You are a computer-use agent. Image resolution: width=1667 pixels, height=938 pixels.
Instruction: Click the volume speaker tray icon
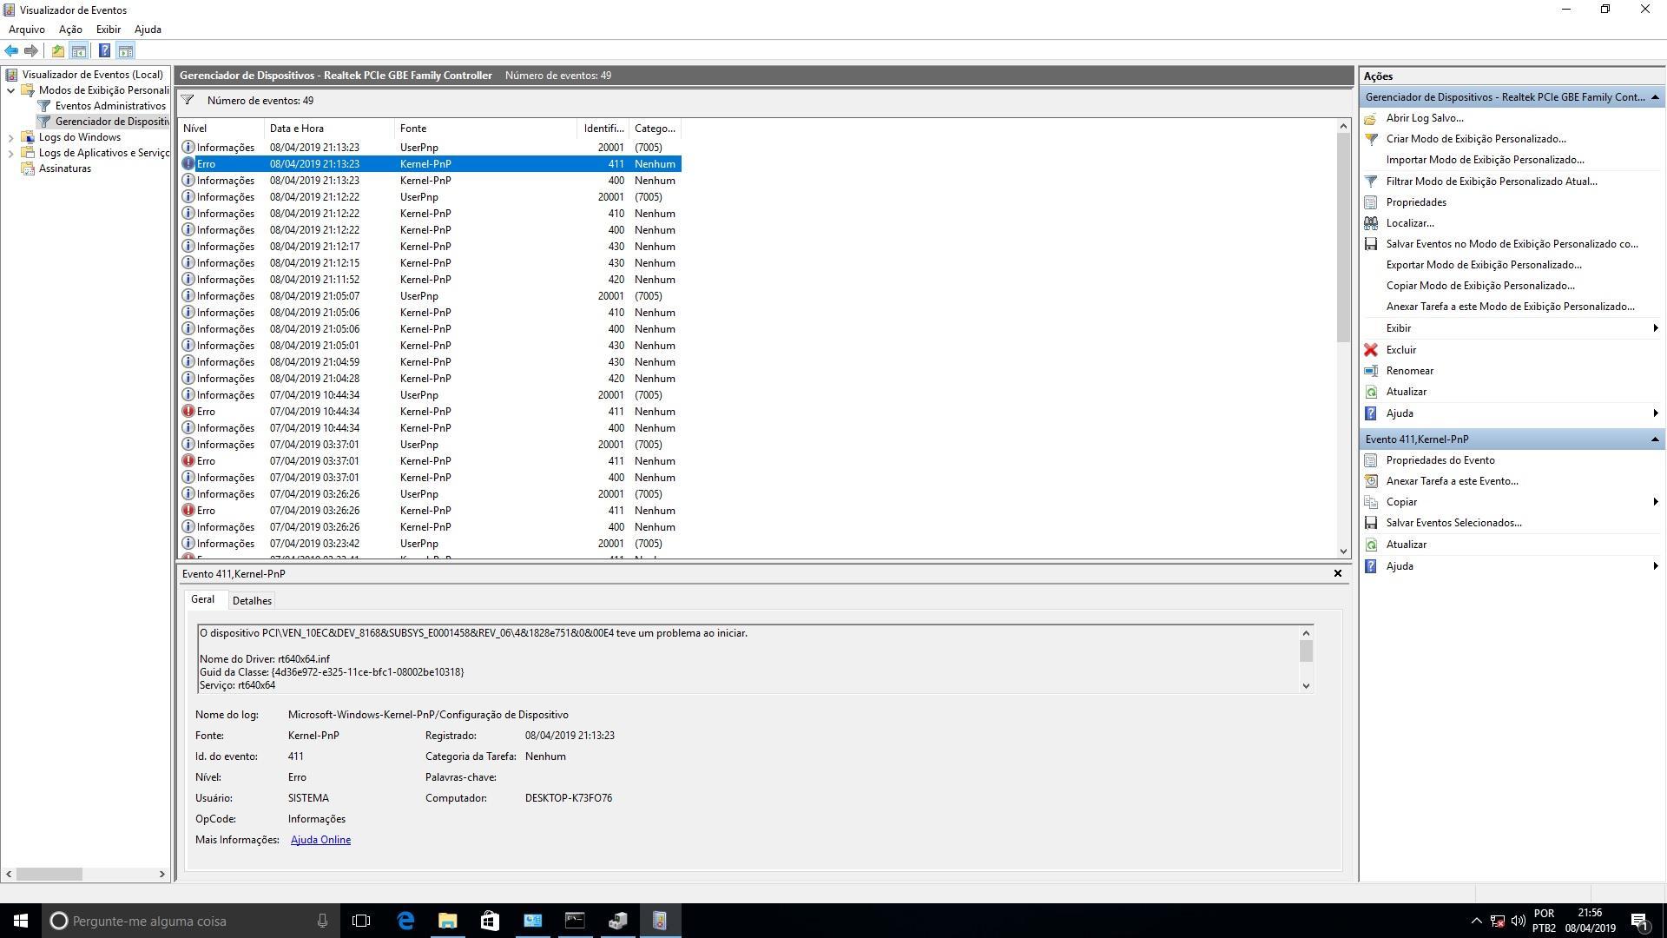pos(1519,921)
